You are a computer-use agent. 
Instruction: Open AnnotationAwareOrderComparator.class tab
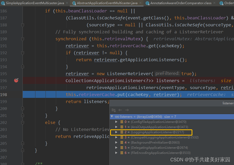[181, 3]
